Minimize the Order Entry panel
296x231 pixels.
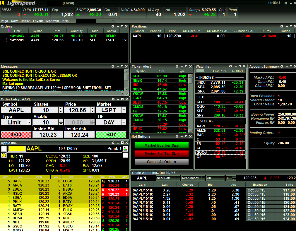(x=118, y=99)
